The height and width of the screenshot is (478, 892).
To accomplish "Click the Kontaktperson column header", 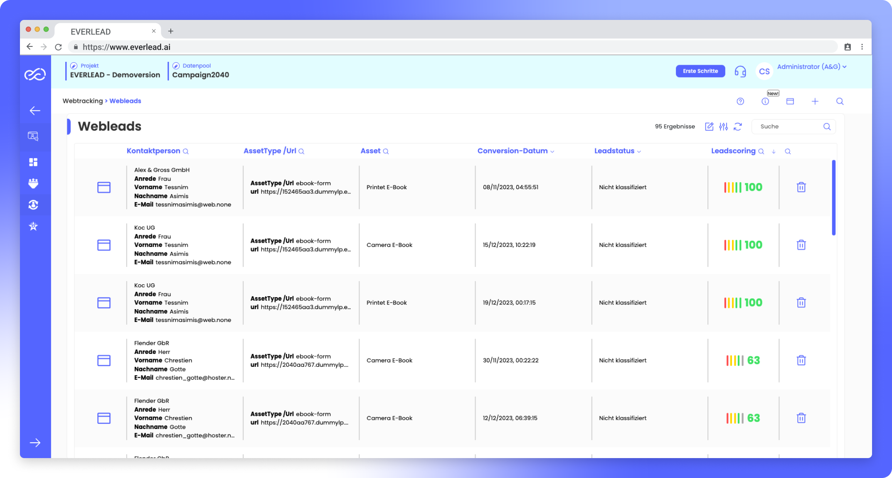I will click(x=153, y=151).
